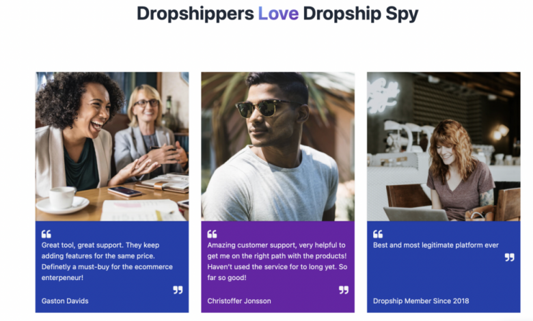Select the 'Amazing customer support' review text
This screenshot has height=321, width=533.
[277, 261]
